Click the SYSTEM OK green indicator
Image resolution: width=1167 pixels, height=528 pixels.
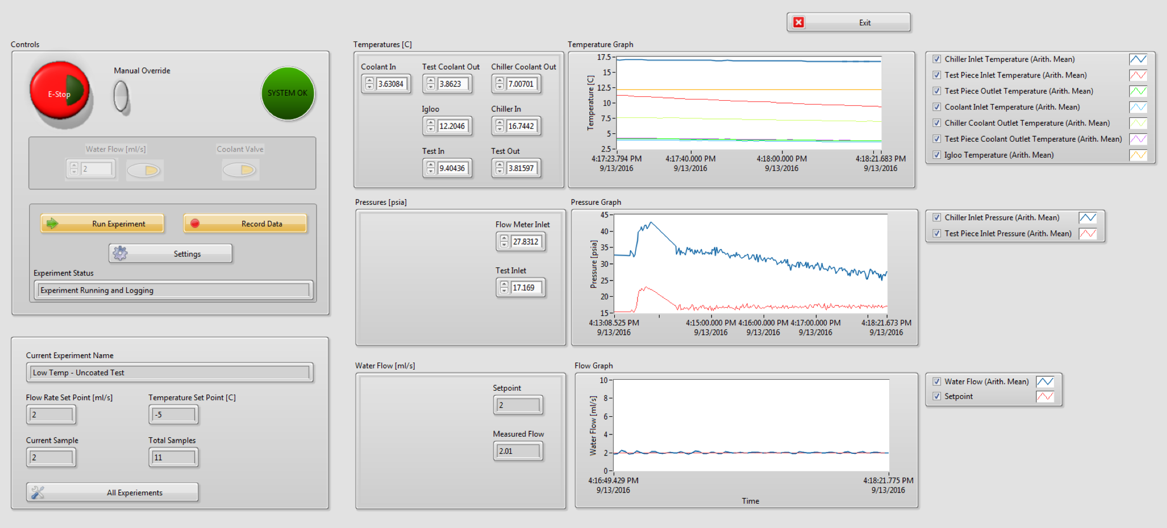pyautogui.click(x=288, y=93)
